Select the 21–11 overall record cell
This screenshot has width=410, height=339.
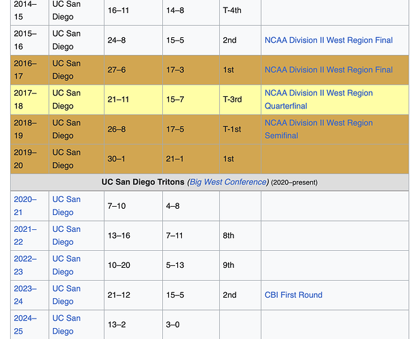click(133, 99)
